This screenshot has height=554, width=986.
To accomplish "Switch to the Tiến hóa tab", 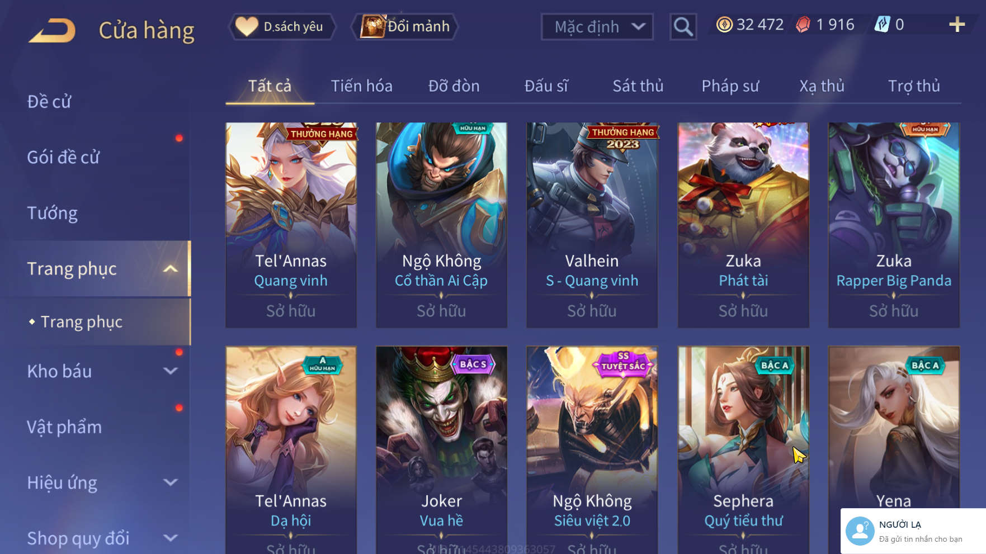I will (x=361, y=86).
